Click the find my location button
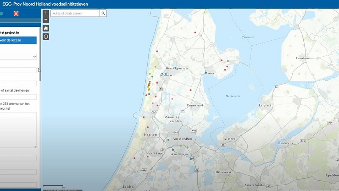Image resolution: width=339 pixels, height=191 pixels. coord(46,37)
